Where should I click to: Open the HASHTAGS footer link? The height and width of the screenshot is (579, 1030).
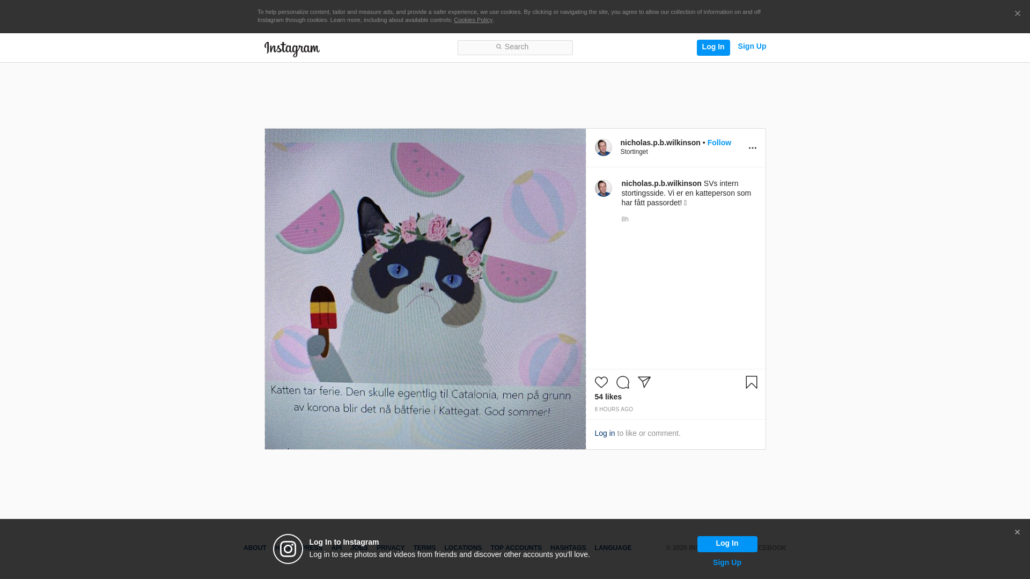[568, 548]
